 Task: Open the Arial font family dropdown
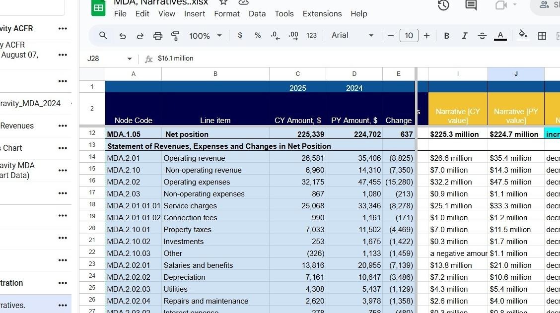(352, 35)
